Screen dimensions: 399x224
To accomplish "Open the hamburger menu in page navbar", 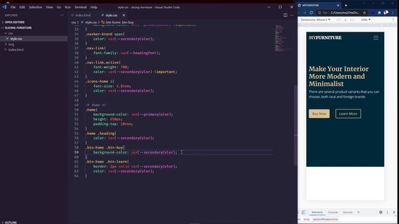I will click(x=376, y=37).
